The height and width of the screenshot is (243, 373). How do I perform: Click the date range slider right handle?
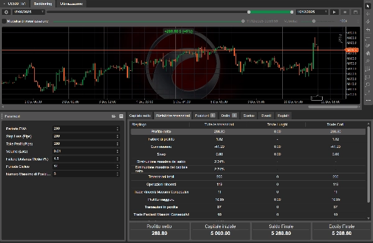[x=292, y=12]
